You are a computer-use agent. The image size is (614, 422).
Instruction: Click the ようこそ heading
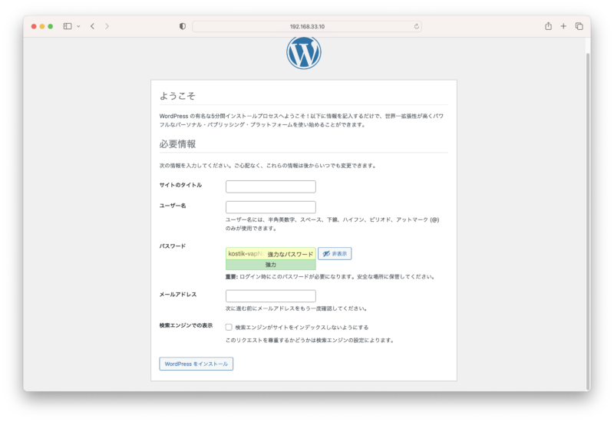click(x=177, y=96)
